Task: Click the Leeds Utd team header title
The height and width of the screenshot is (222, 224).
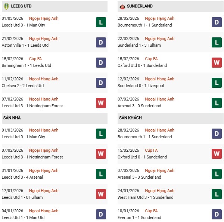Action: coord(22,6)
